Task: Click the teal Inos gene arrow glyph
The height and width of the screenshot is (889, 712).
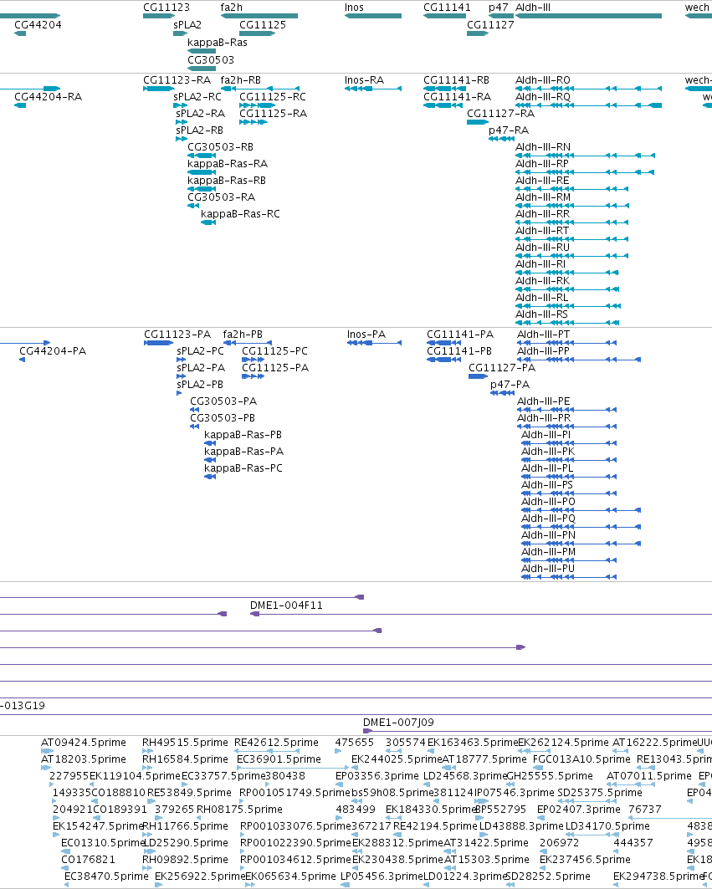Action: 373,16
